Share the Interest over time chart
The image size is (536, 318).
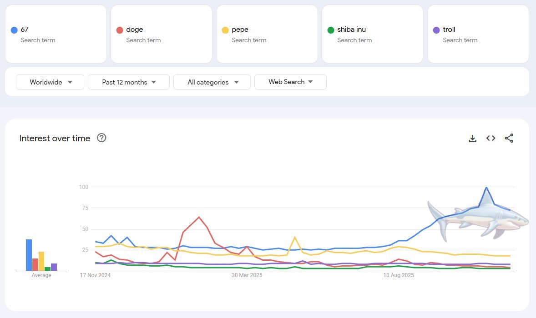tap(509, 138)
